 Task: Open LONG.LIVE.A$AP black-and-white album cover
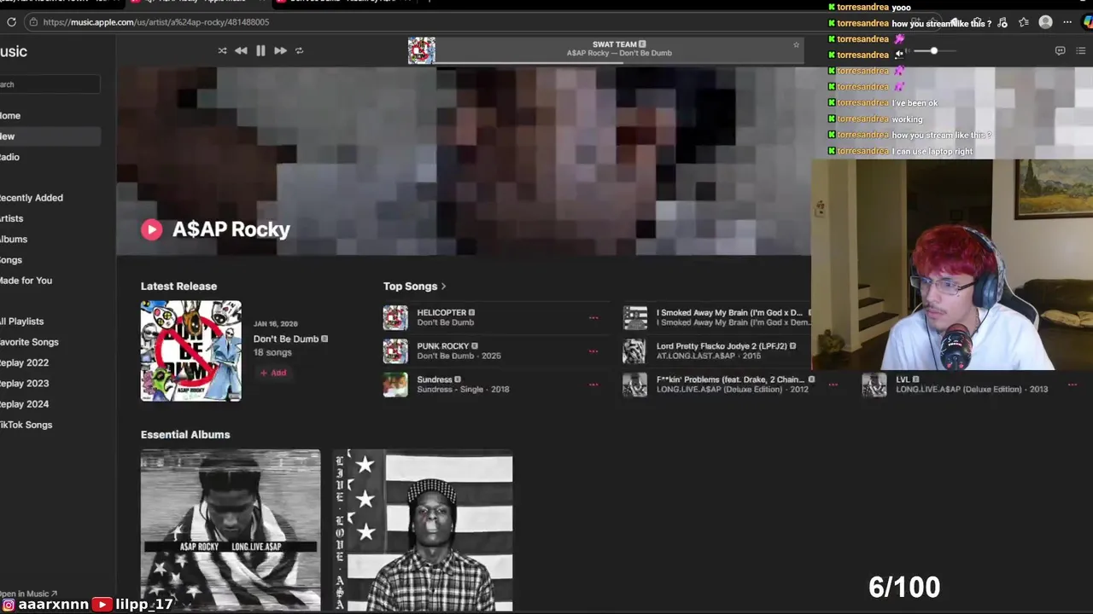pyautogui.click(x=231, y=530)
